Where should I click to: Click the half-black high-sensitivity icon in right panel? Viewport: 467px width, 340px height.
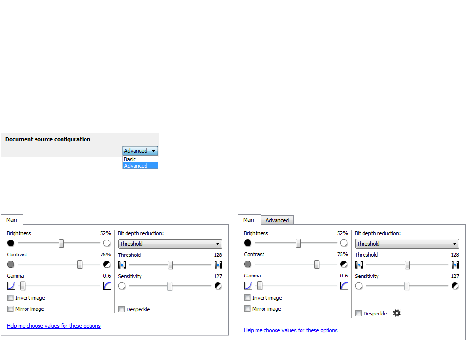tap(455, 286)
